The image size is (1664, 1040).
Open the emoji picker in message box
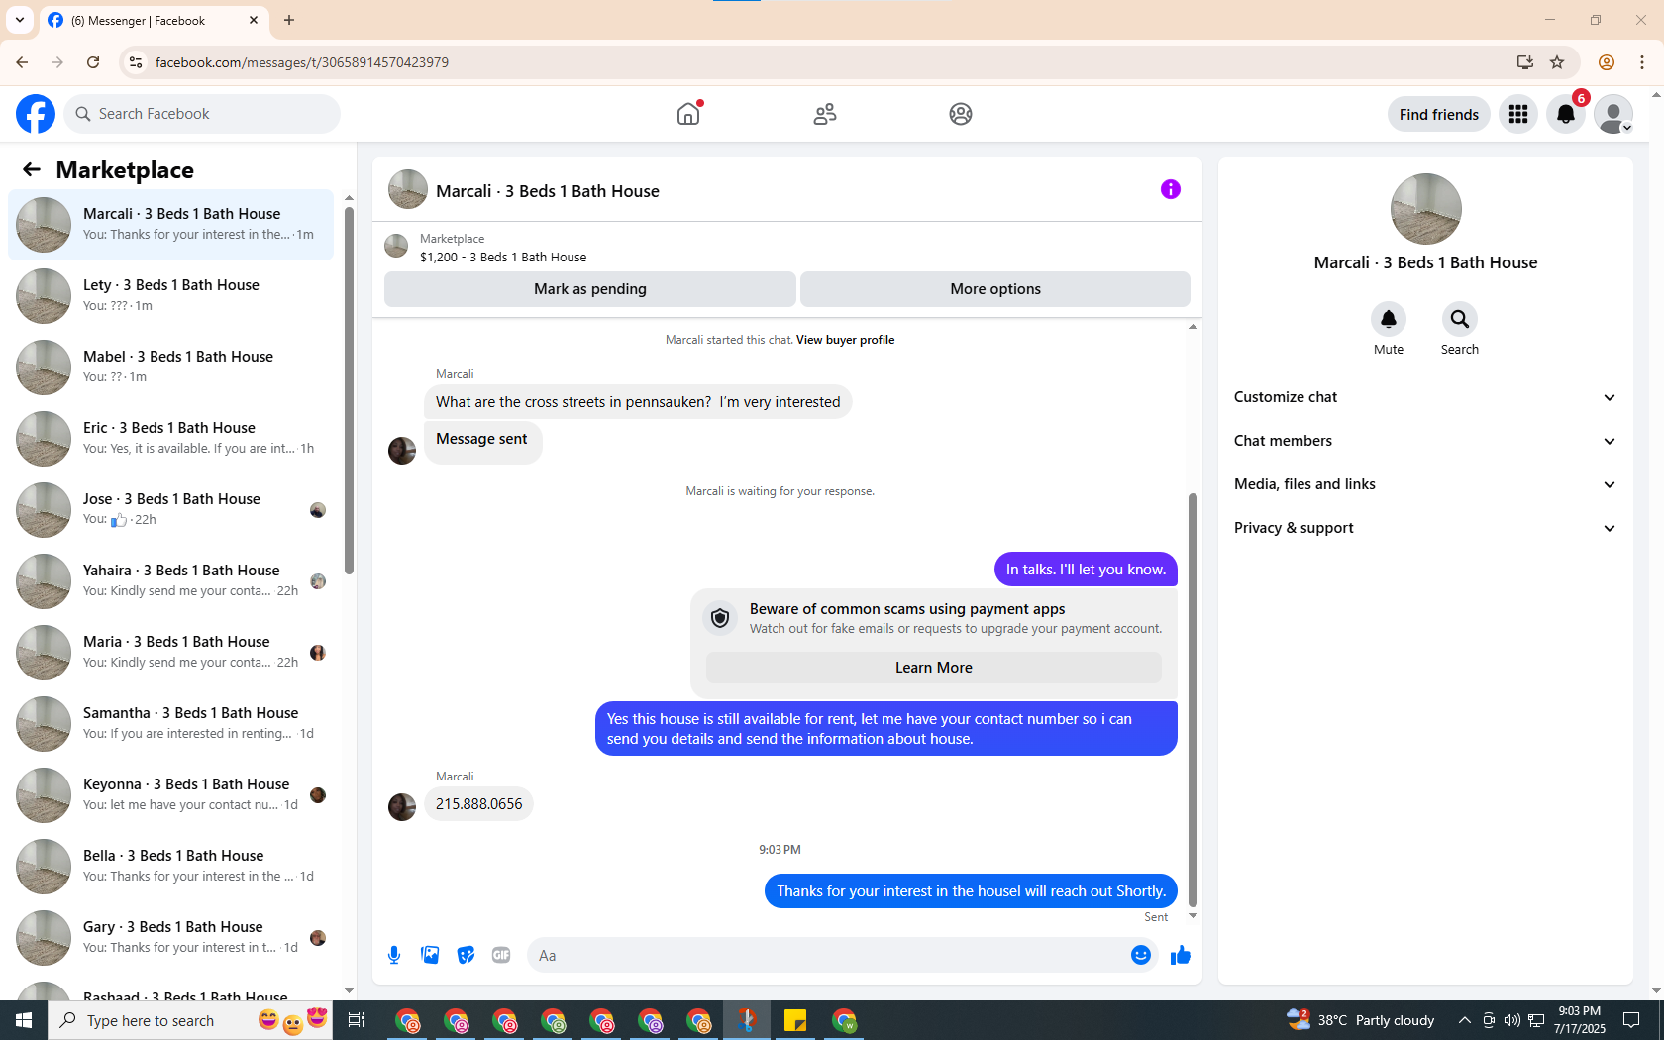pyautogui.click(x=1141, y=955)
